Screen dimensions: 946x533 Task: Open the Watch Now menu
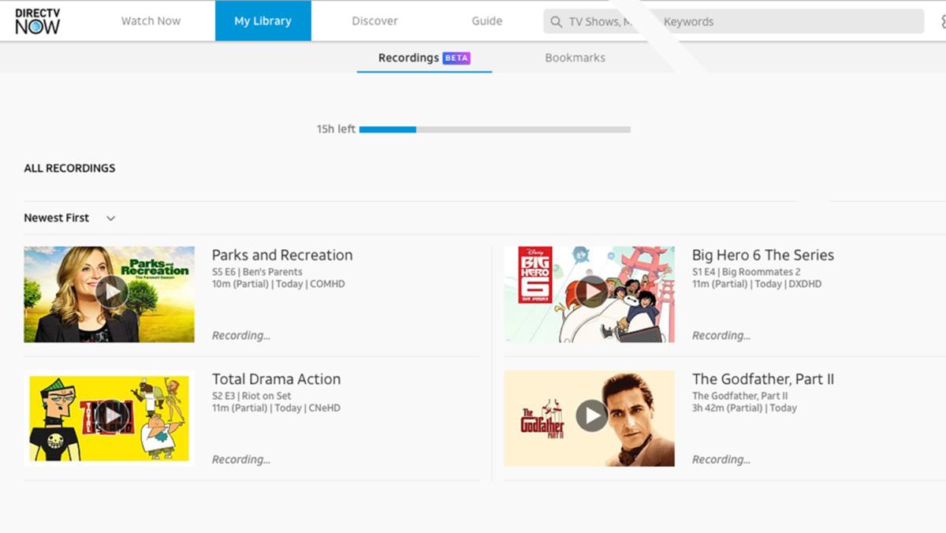(151, 21)
